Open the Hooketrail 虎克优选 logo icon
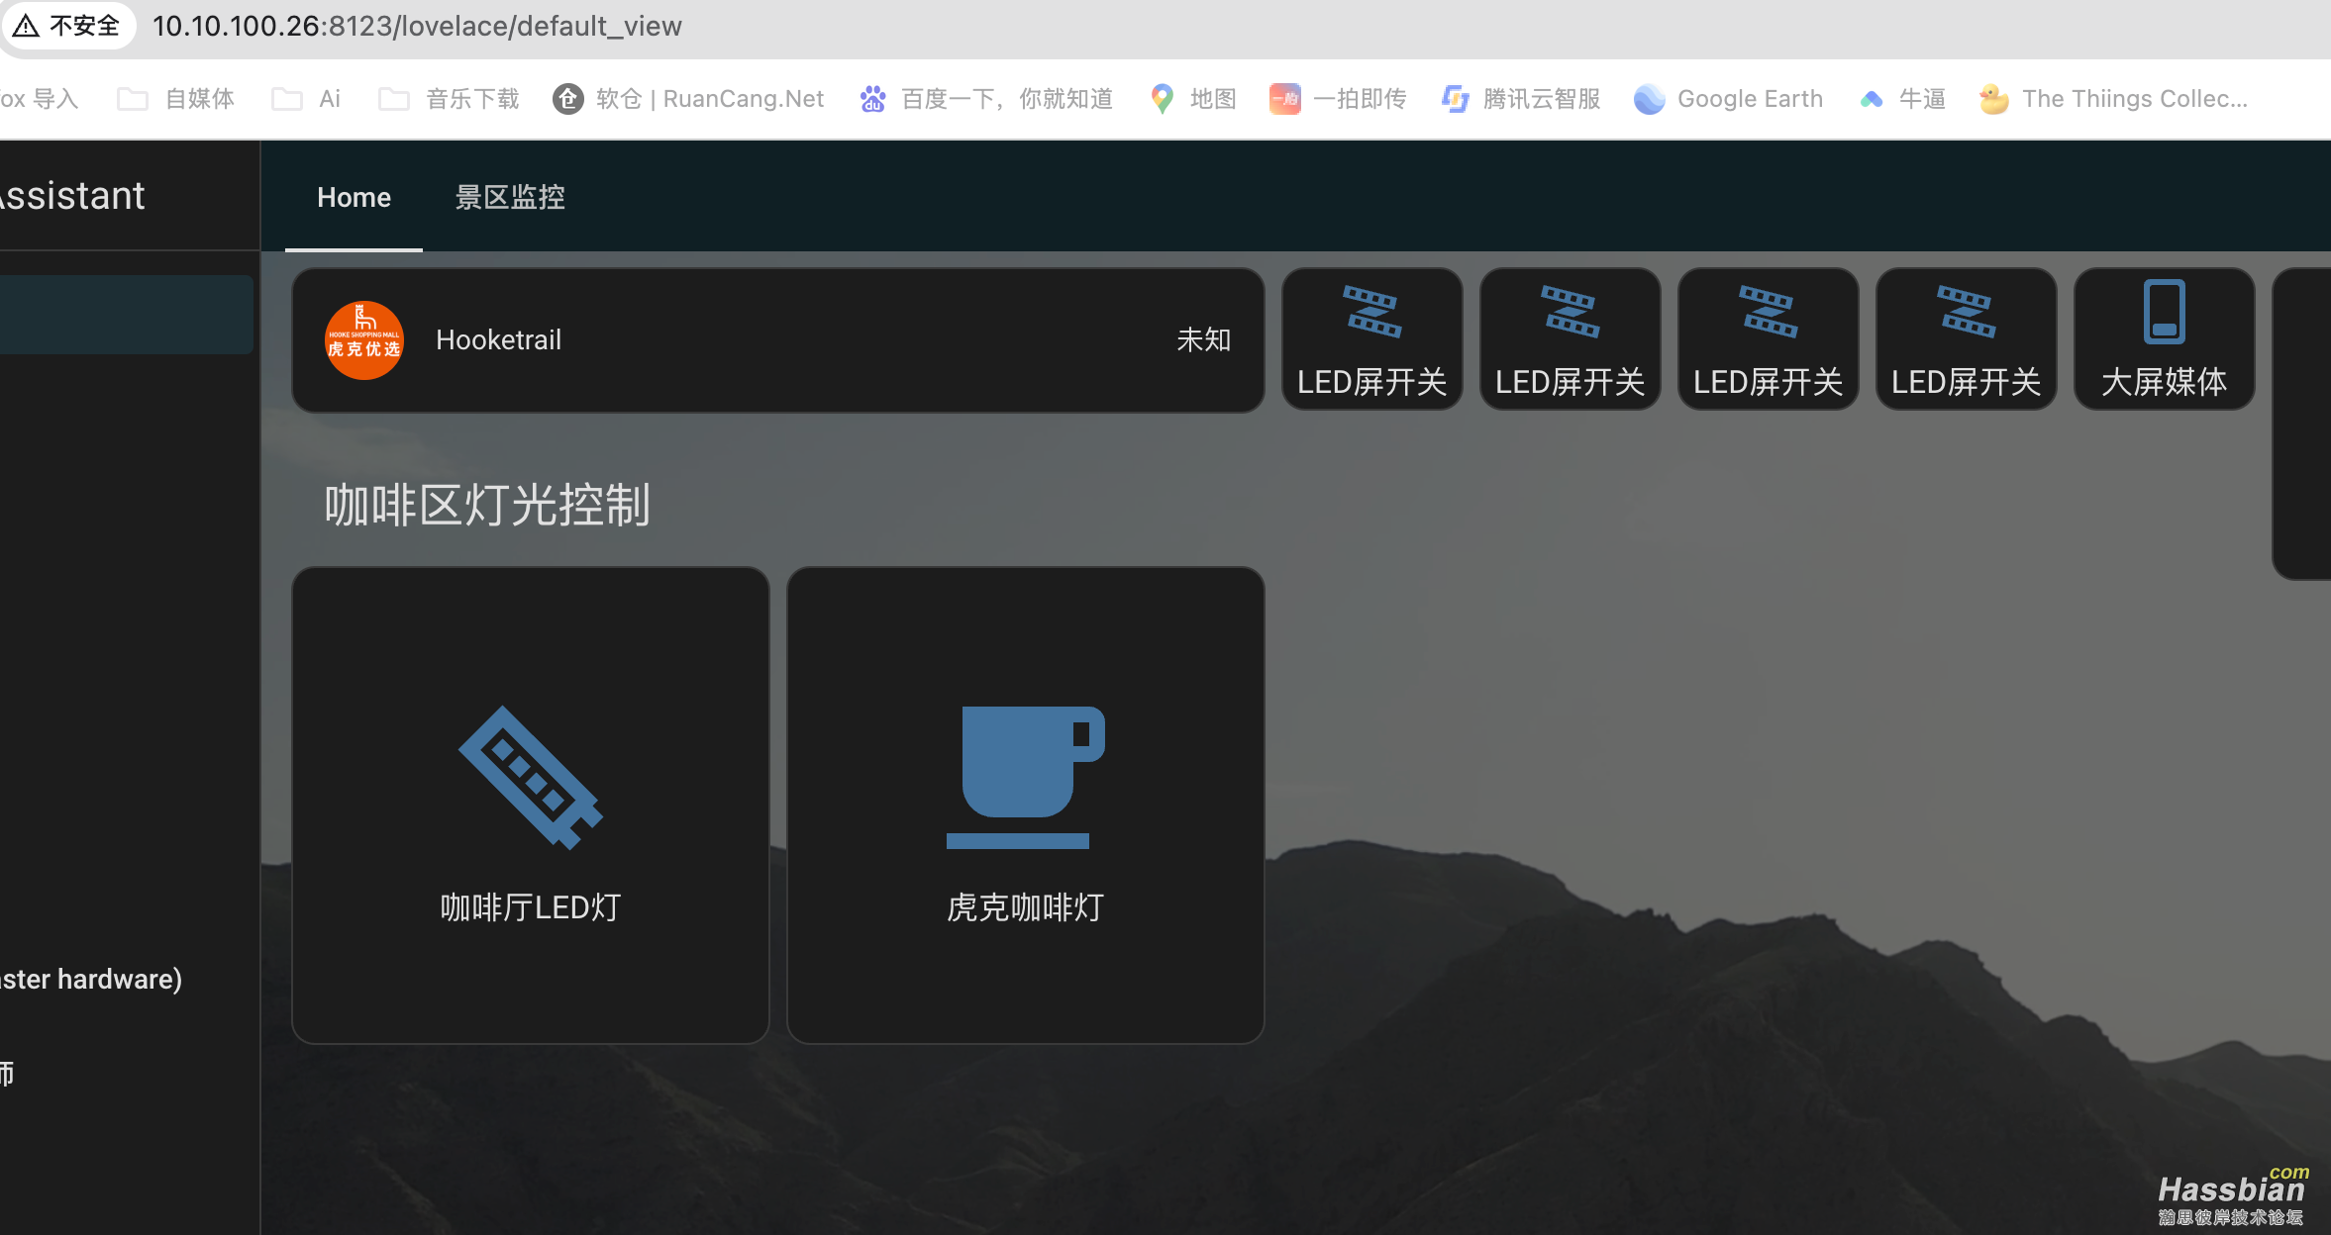The width and height of the screenshot is (2331, 1235). pos(363,339)
